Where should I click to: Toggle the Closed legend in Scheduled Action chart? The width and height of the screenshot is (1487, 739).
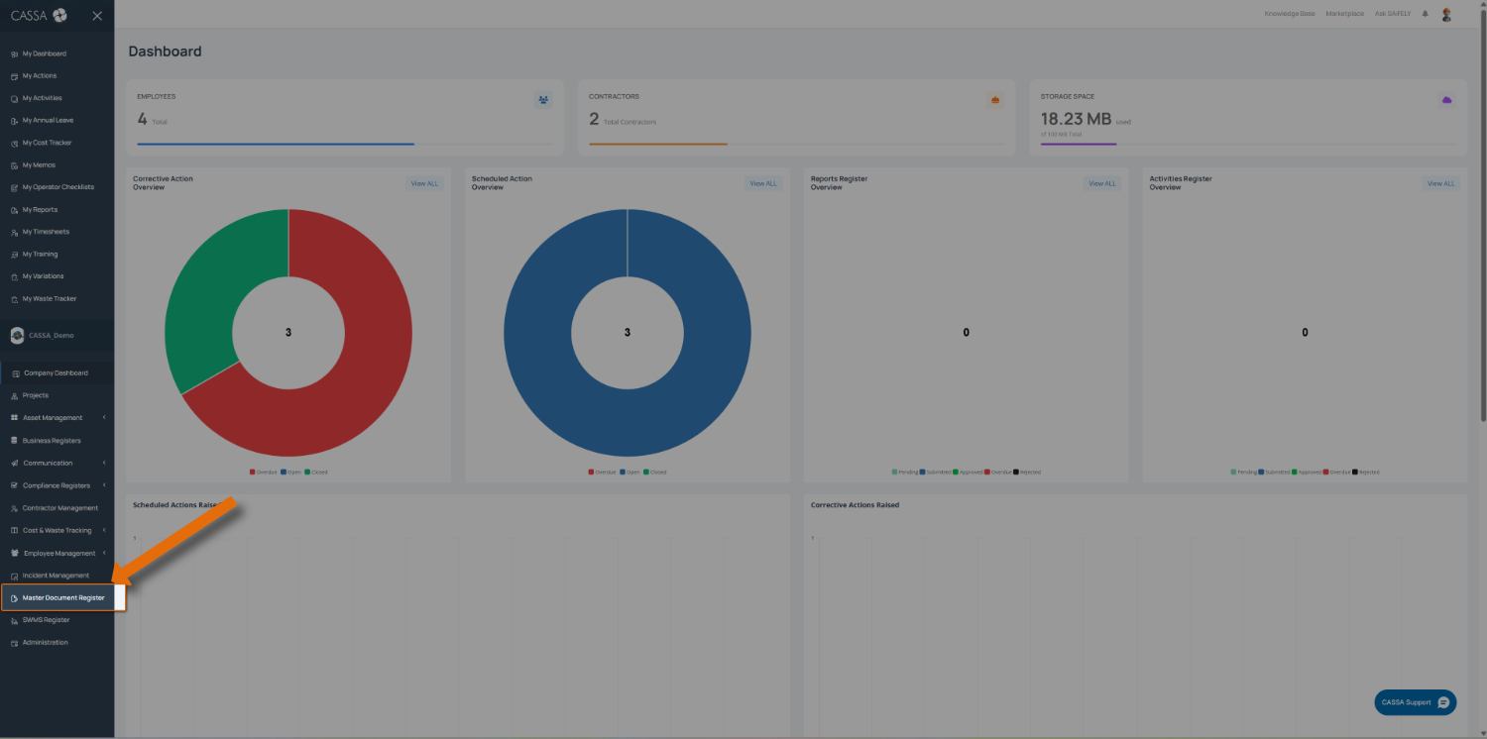[x=654, y=472]
